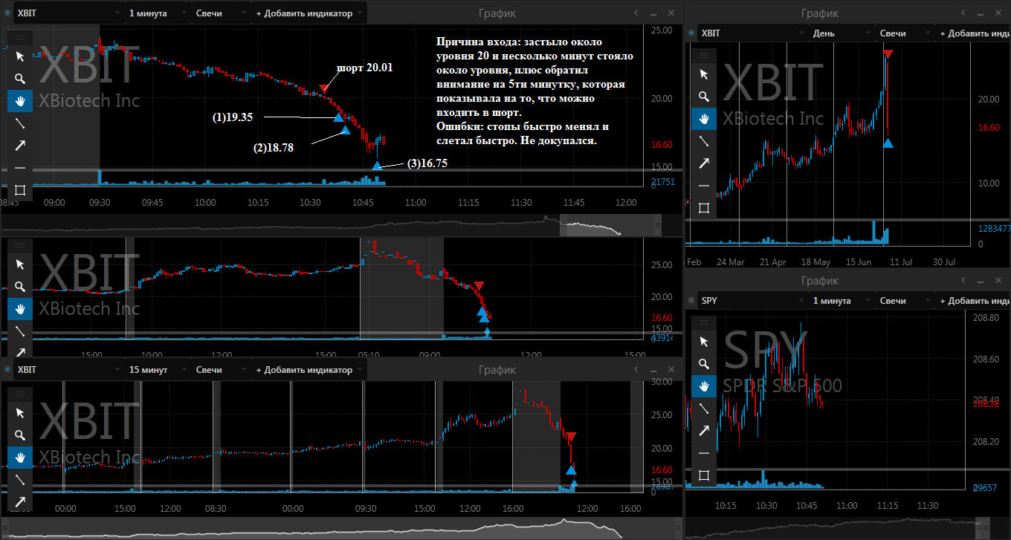Open the Свечи chart type dropdown in the XBIT 1 минута chart
Screen dimensions: 1011x540
coord(220,13)
